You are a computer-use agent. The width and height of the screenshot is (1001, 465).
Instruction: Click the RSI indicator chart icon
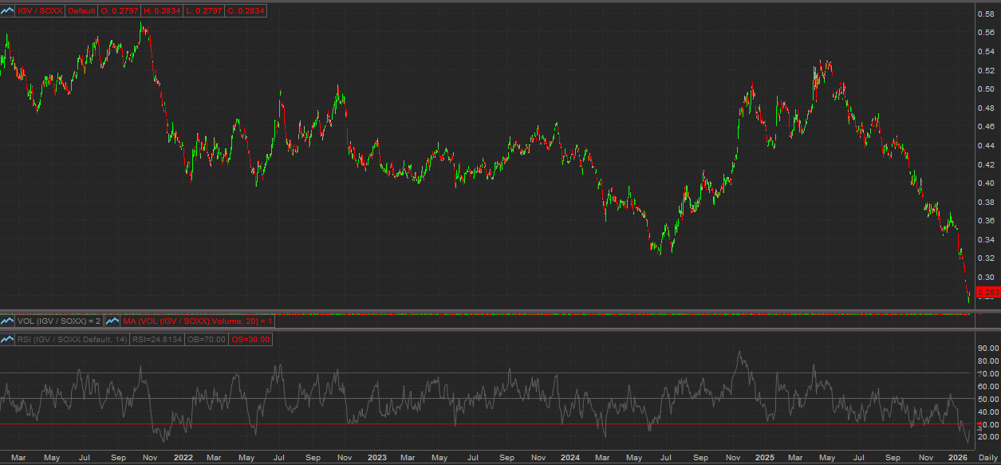[8, 340]
